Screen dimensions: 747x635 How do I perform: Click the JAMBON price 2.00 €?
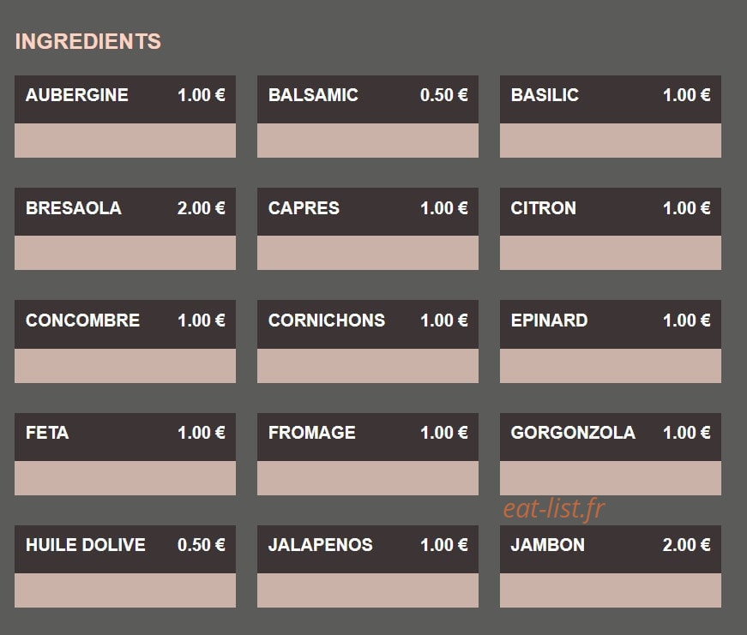click(686, 545)
